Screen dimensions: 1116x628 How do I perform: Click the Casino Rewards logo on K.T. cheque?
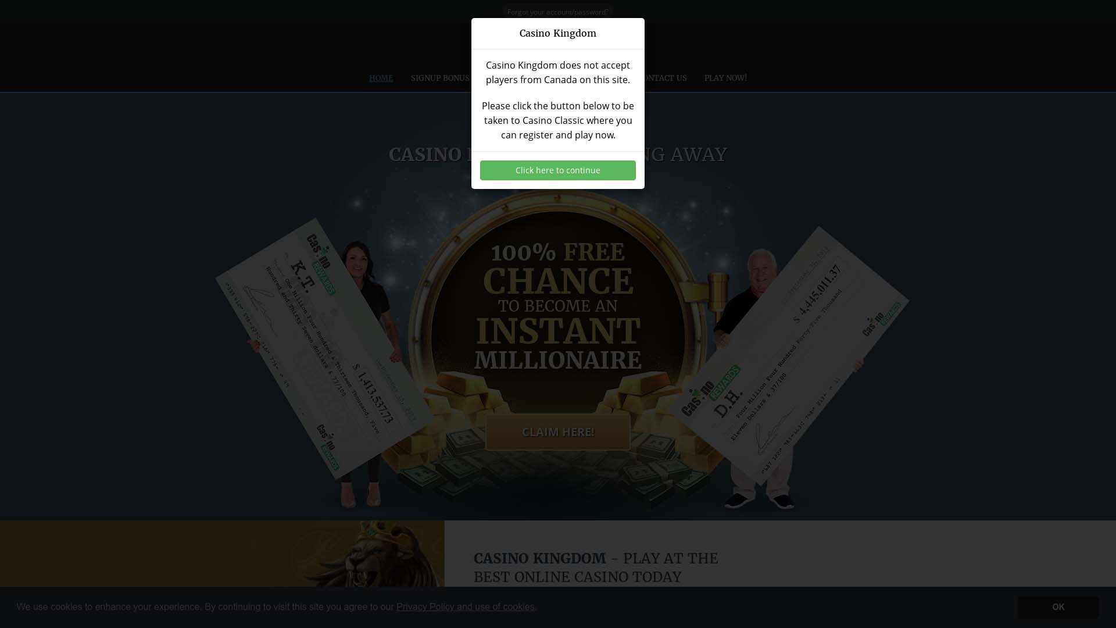[x=321, y=265]
